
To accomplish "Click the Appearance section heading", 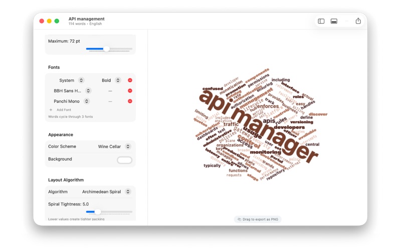I will point(61,134).
